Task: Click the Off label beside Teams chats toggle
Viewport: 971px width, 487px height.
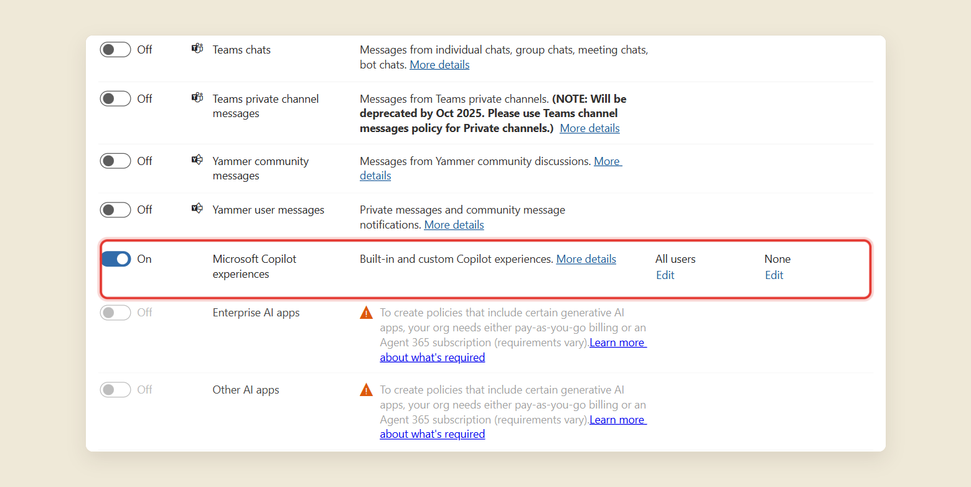Action: 144,50
